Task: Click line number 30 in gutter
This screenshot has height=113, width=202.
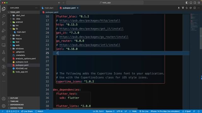Action: pos(47,73)
